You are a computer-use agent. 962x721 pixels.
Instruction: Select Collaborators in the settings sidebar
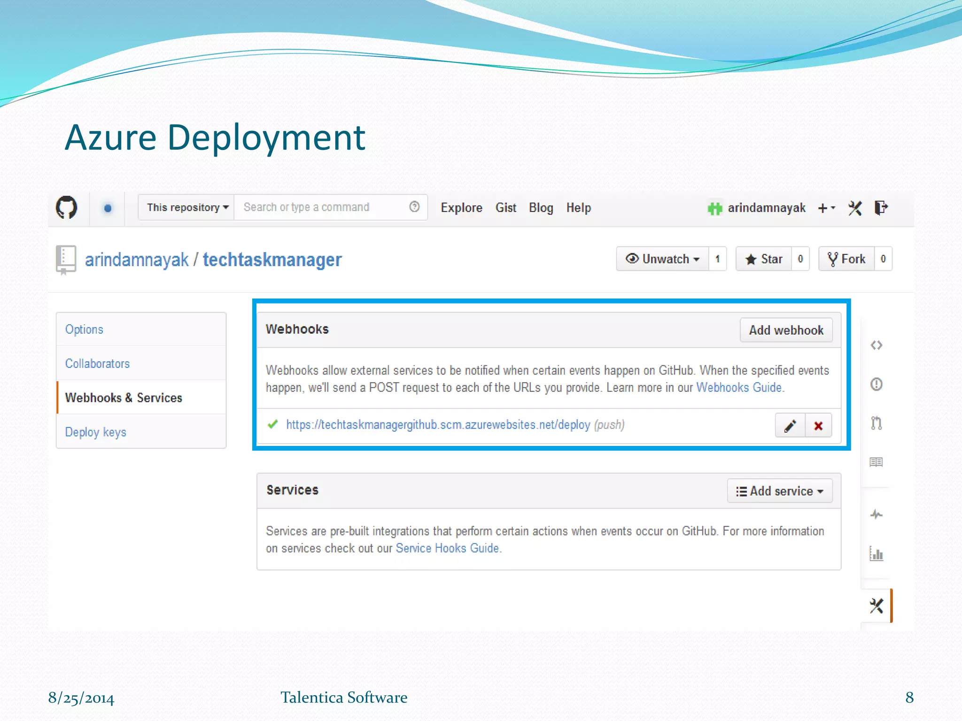[x=141, y=363]
